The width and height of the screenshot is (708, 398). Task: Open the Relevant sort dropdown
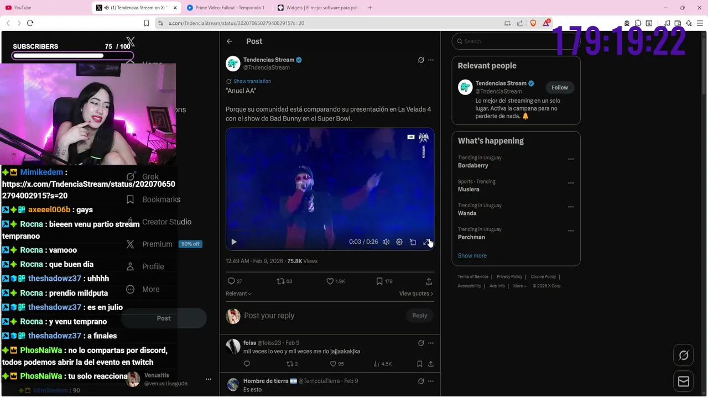tap(238, 294)
